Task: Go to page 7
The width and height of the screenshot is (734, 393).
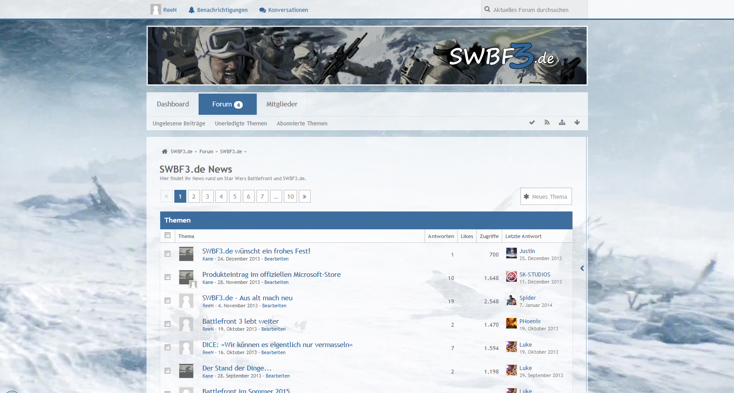Action: click(x=262, y=196)
